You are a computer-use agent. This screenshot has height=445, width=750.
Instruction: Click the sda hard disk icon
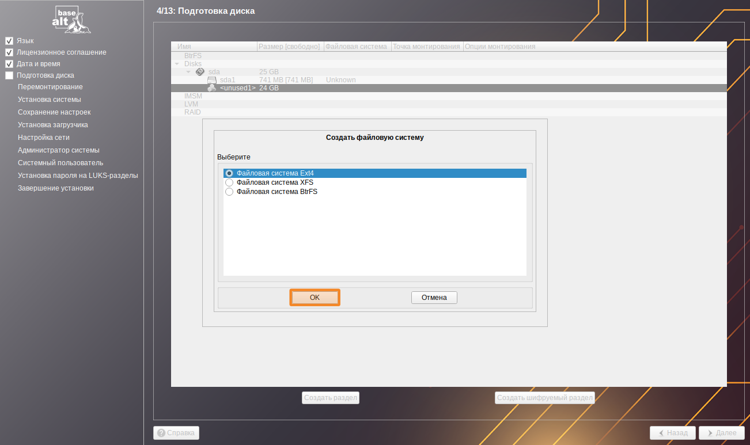200,71
